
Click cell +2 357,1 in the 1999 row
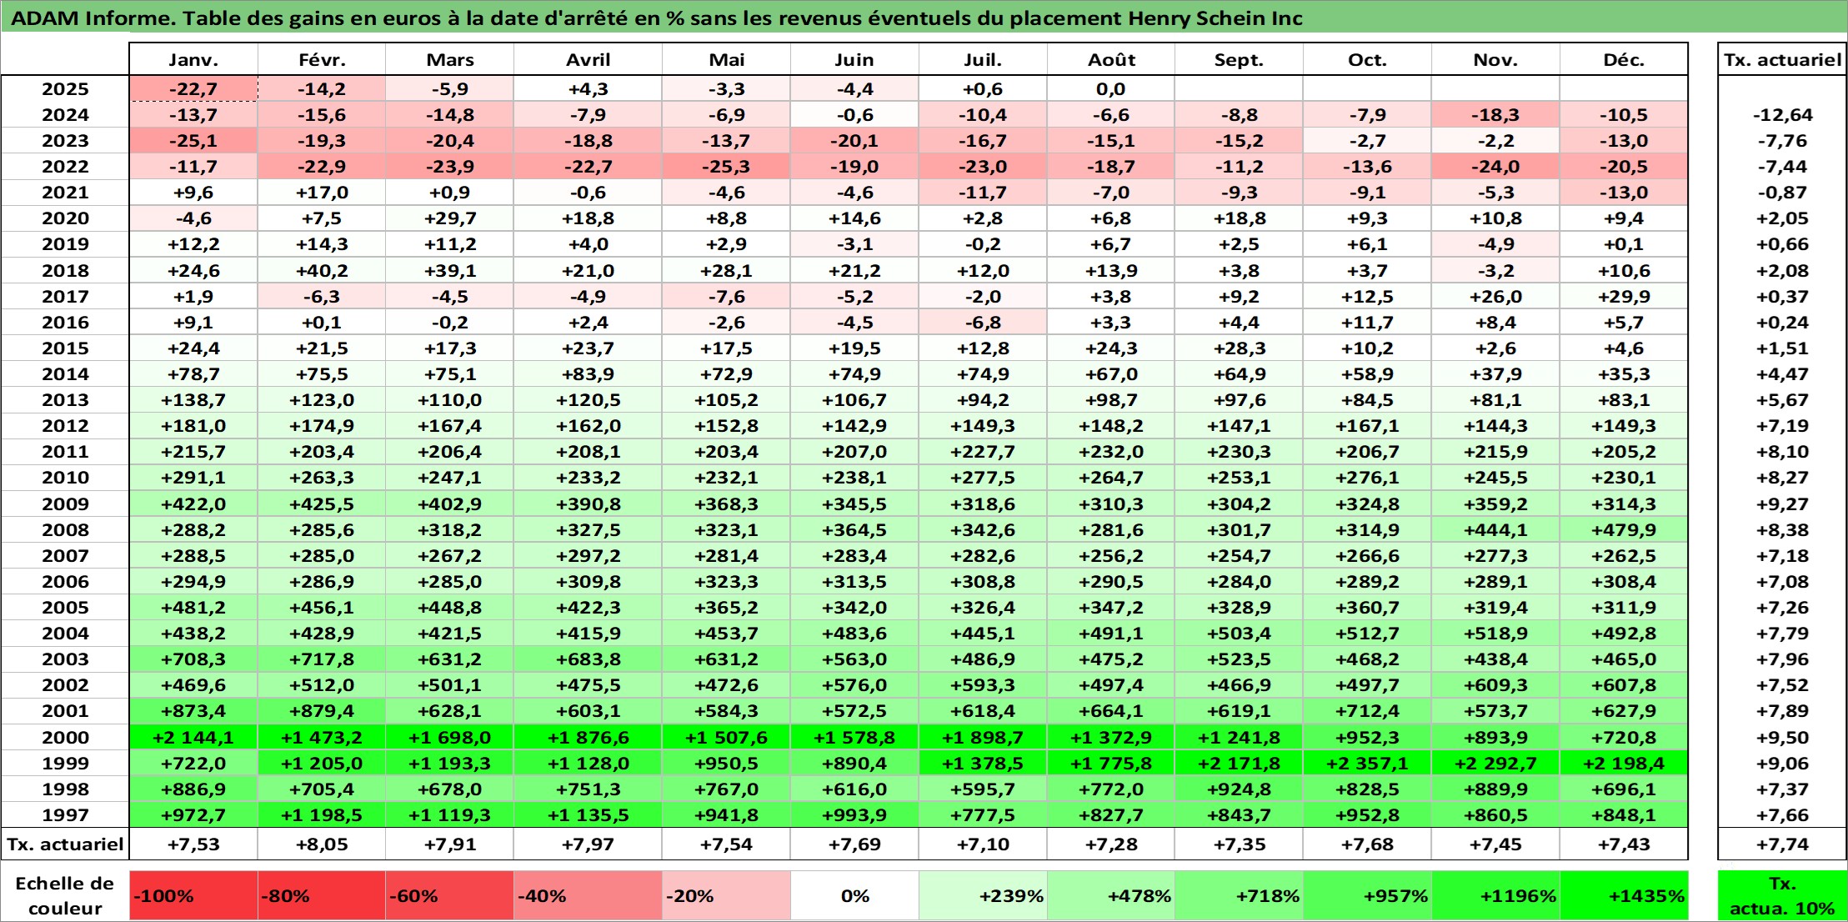point(1367,763)
